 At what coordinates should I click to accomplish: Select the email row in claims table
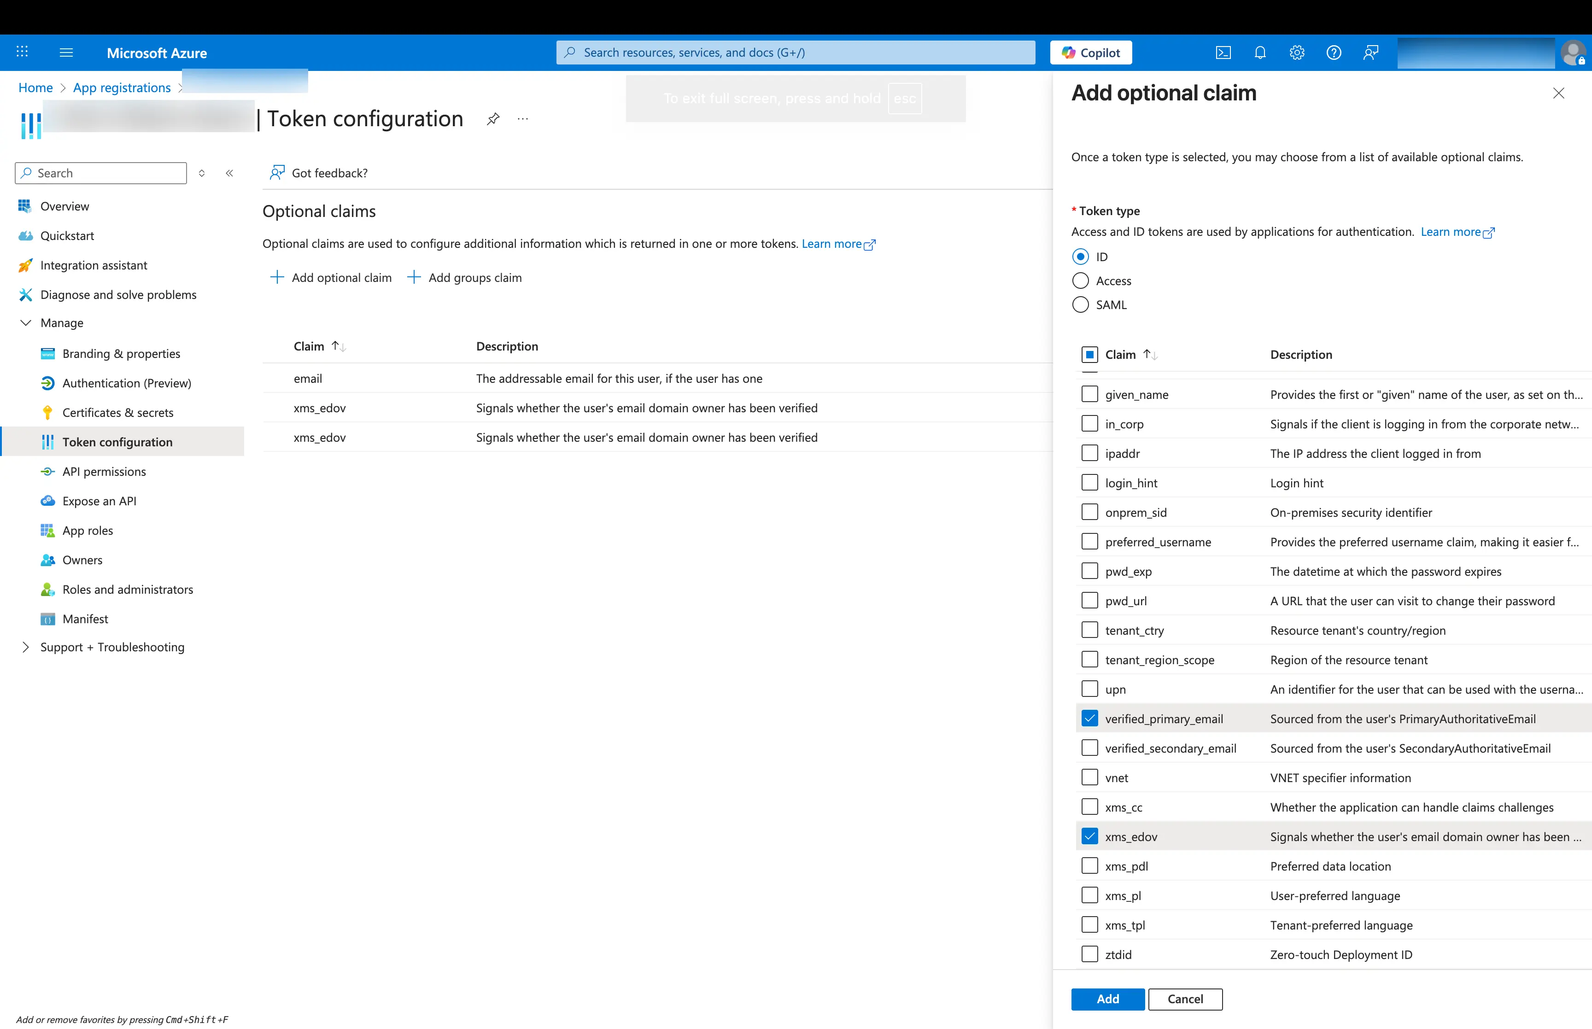pos(657,378)
